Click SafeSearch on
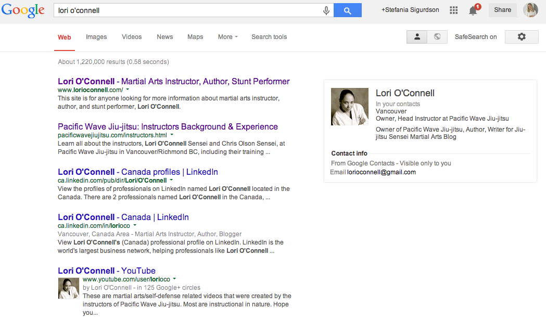The width and height of the screenshot is (546, 321). tap(476, 37)
